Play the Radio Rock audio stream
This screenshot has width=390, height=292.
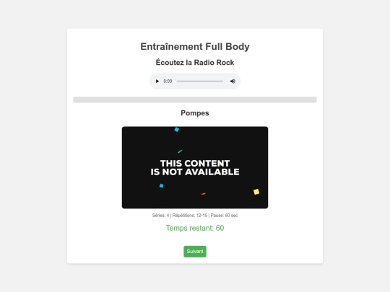(157, 81)
